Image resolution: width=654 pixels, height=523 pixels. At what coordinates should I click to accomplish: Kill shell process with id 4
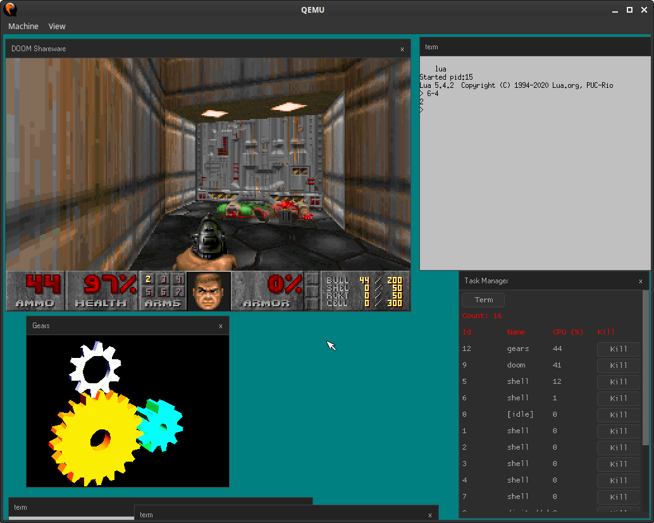click(619, 481)
